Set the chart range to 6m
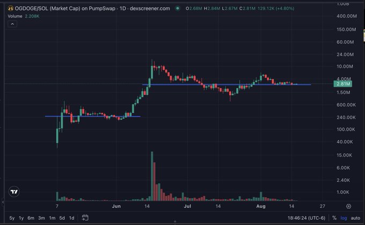This screenshot has height=225, width=365. pos(31,218)
